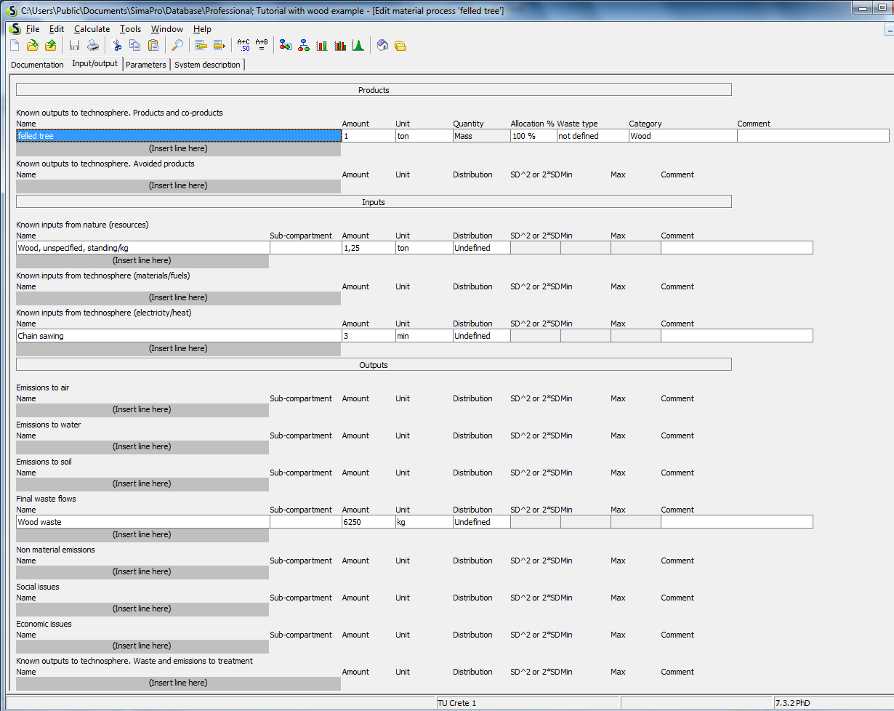
Task: Click the A+B= calculate expression icon
Action: pos(262,46)
